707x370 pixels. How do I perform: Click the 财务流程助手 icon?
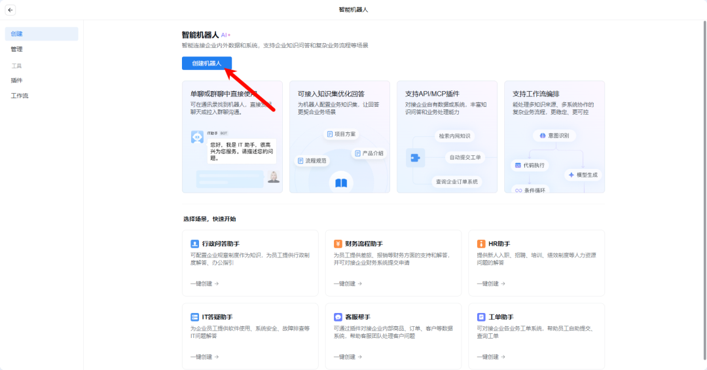(x=338, y=244)
